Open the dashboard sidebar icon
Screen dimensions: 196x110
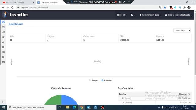tap(3, 22)
